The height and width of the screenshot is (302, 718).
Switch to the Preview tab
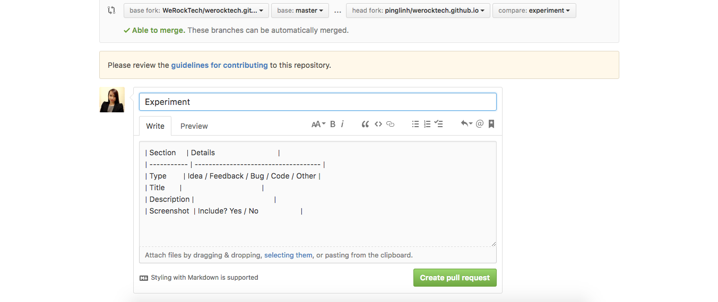coord(194,126)
